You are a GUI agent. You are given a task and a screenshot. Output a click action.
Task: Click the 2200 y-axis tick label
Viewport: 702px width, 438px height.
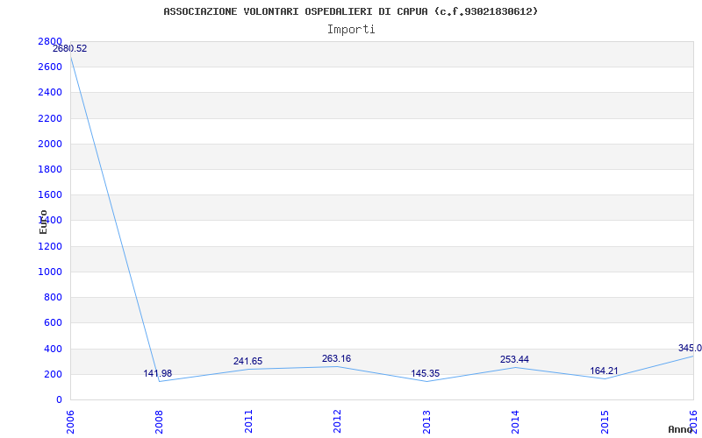coord(50,118)
